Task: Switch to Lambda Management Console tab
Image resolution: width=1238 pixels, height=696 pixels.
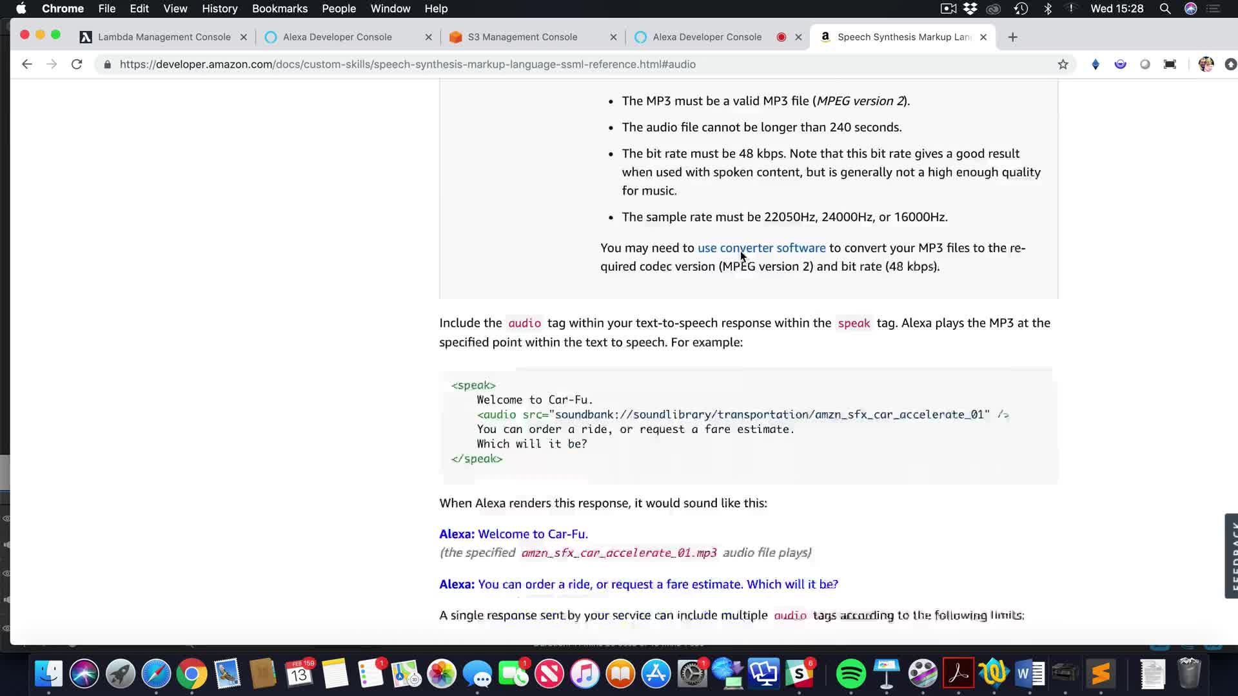Action: click(164, 37)
